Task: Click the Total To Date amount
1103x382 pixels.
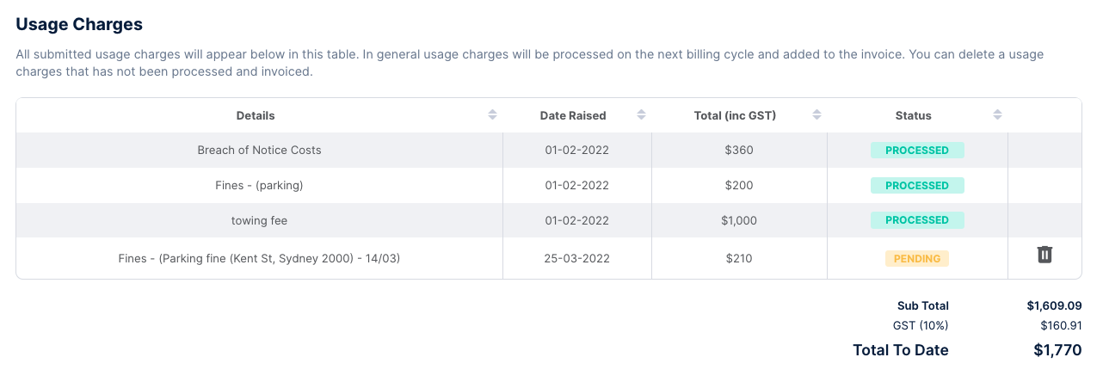Action: [1057, 350]
